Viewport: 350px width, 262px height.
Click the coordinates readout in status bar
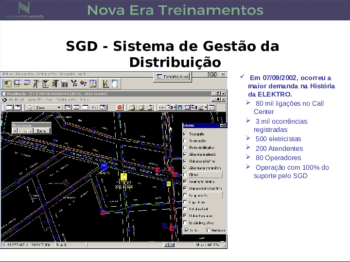[x=28, y=245]
